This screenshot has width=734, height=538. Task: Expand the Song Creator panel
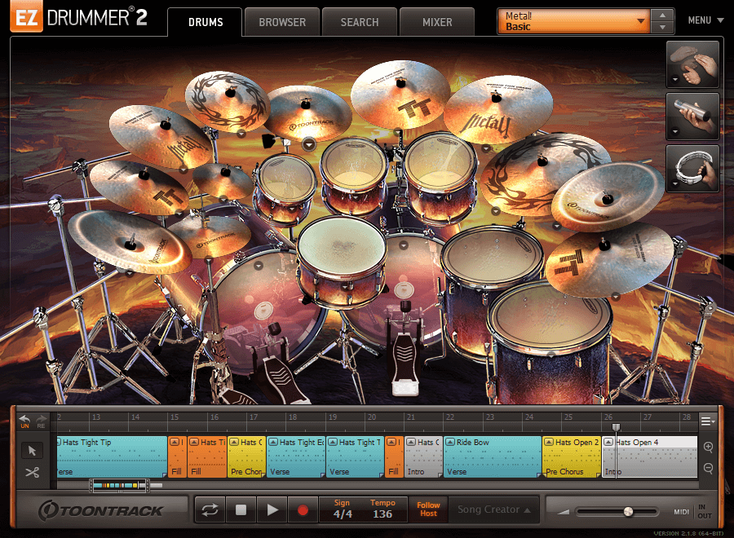pos(493,509)
